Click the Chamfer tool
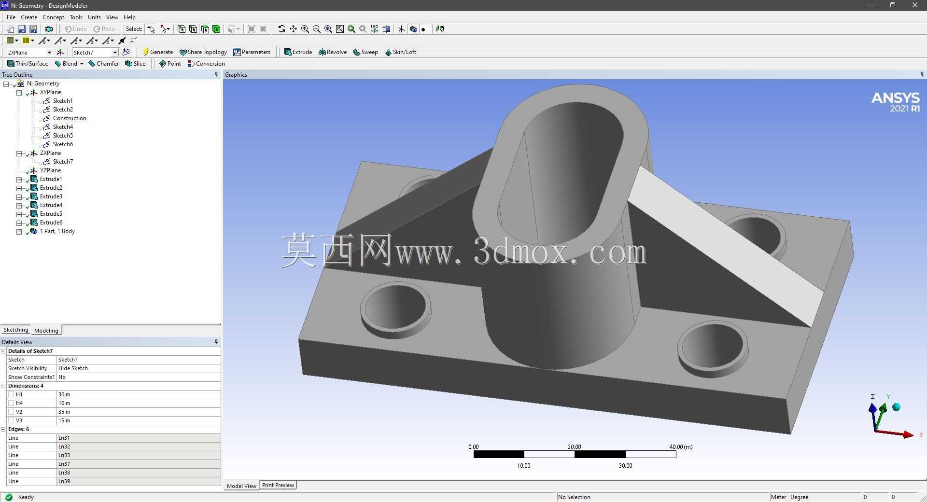The width and height of the screenshot is (927, 502). 103,64
